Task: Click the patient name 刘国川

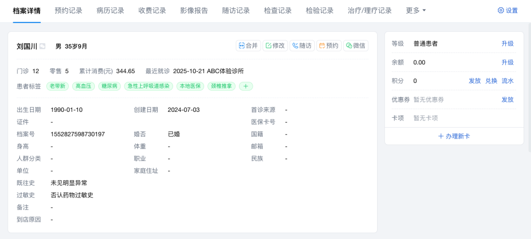Action: (x=27, y=46)
